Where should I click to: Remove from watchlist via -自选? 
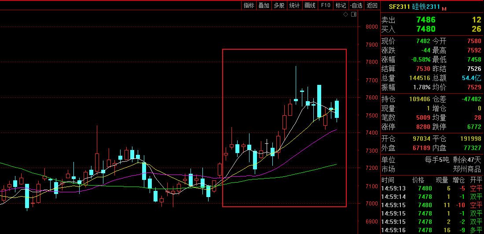click(356, 5)
